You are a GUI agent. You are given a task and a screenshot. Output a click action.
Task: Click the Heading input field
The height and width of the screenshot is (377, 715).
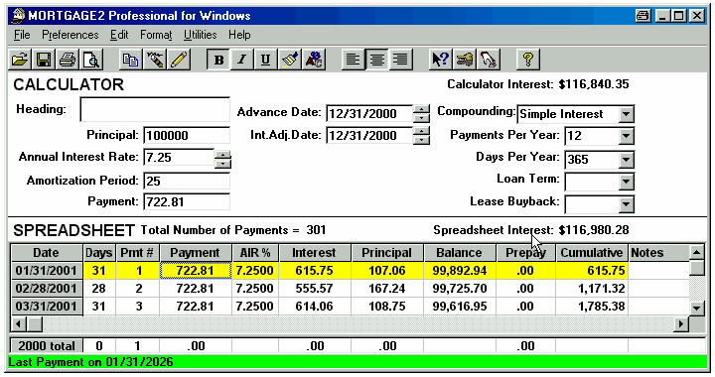155,109
